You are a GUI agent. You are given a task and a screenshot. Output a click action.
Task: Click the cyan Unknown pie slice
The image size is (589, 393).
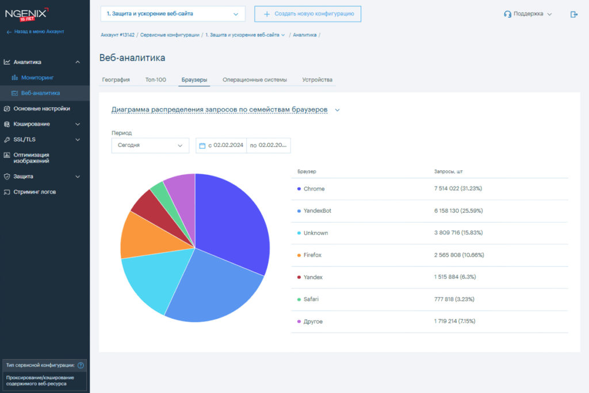pos(158,282)
